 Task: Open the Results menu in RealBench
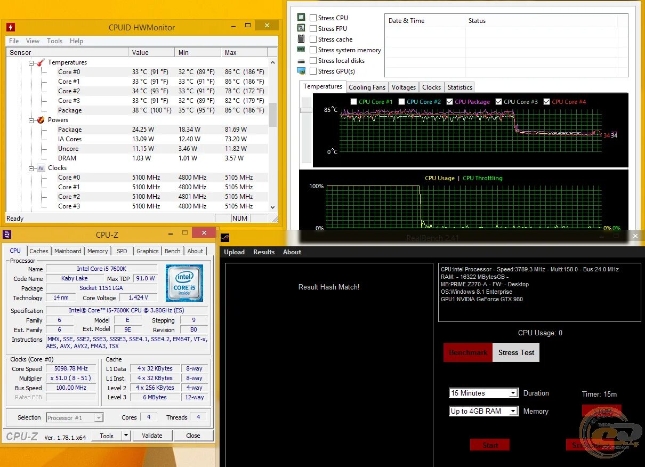click(x=264, y=252)
